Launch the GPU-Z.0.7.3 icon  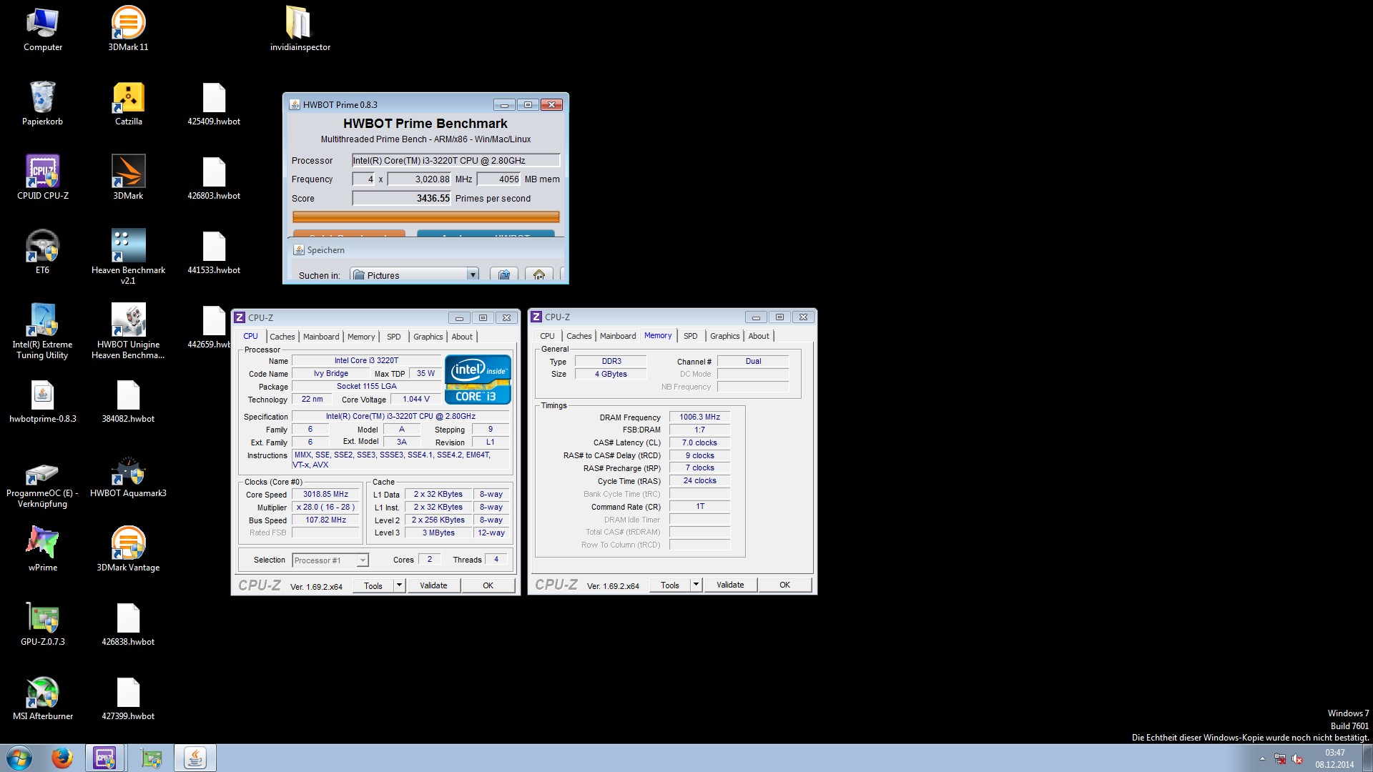coord(43,623)
